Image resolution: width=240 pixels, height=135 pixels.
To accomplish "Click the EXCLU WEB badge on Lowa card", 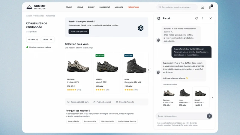I will (129, 55).
